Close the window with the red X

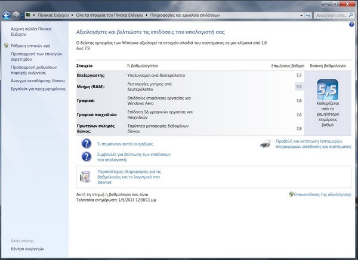click(347, 4)
